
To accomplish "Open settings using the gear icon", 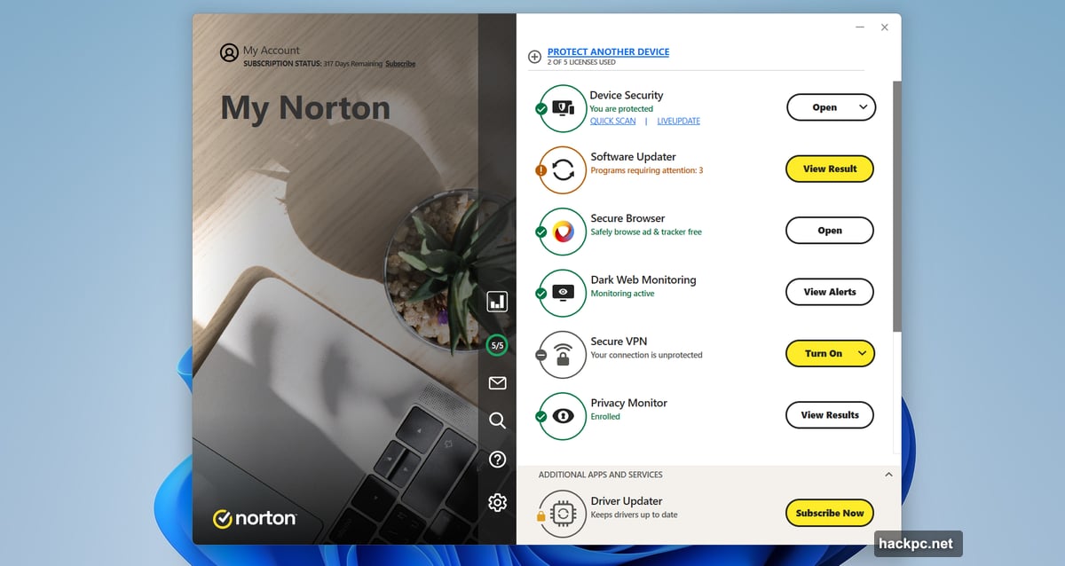I will 497,501.
